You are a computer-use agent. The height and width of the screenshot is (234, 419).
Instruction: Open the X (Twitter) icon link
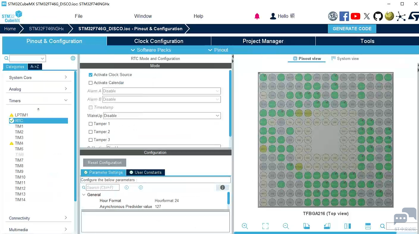(367, 16)
